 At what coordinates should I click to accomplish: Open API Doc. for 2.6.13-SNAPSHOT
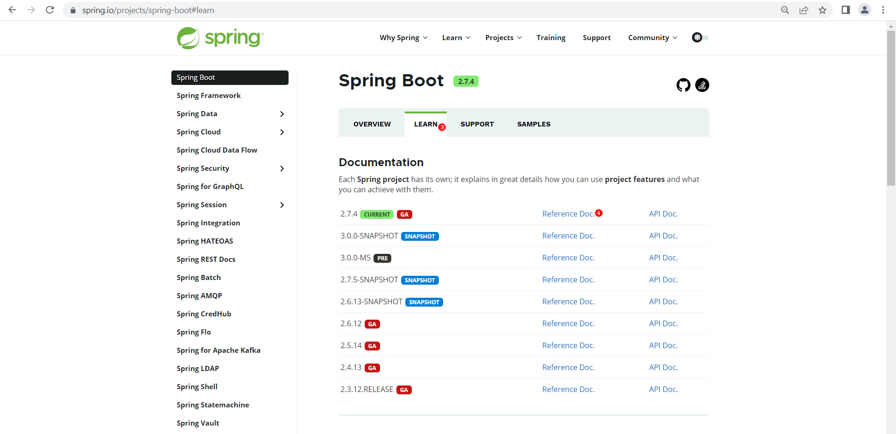(663, 301)
